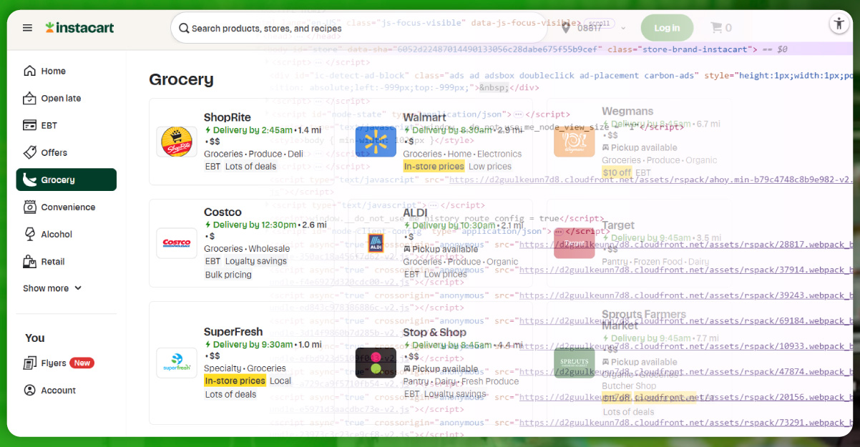Open the Offers sidebar item
This screenshot has width=860, height=447.
coord(54,152)
